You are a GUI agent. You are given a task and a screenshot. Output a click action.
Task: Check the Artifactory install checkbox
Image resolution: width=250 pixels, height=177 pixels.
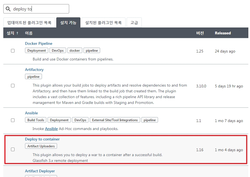(x=13, y=86)
